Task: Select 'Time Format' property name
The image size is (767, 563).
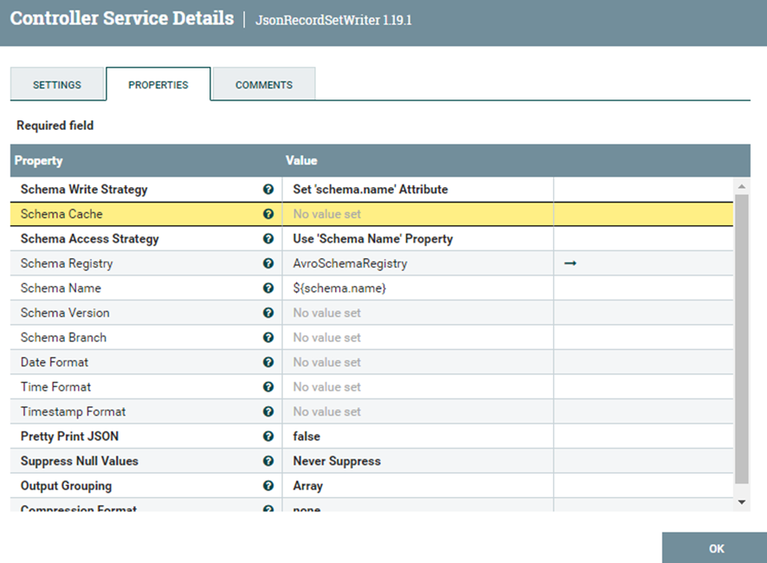Action: [55, 387]
